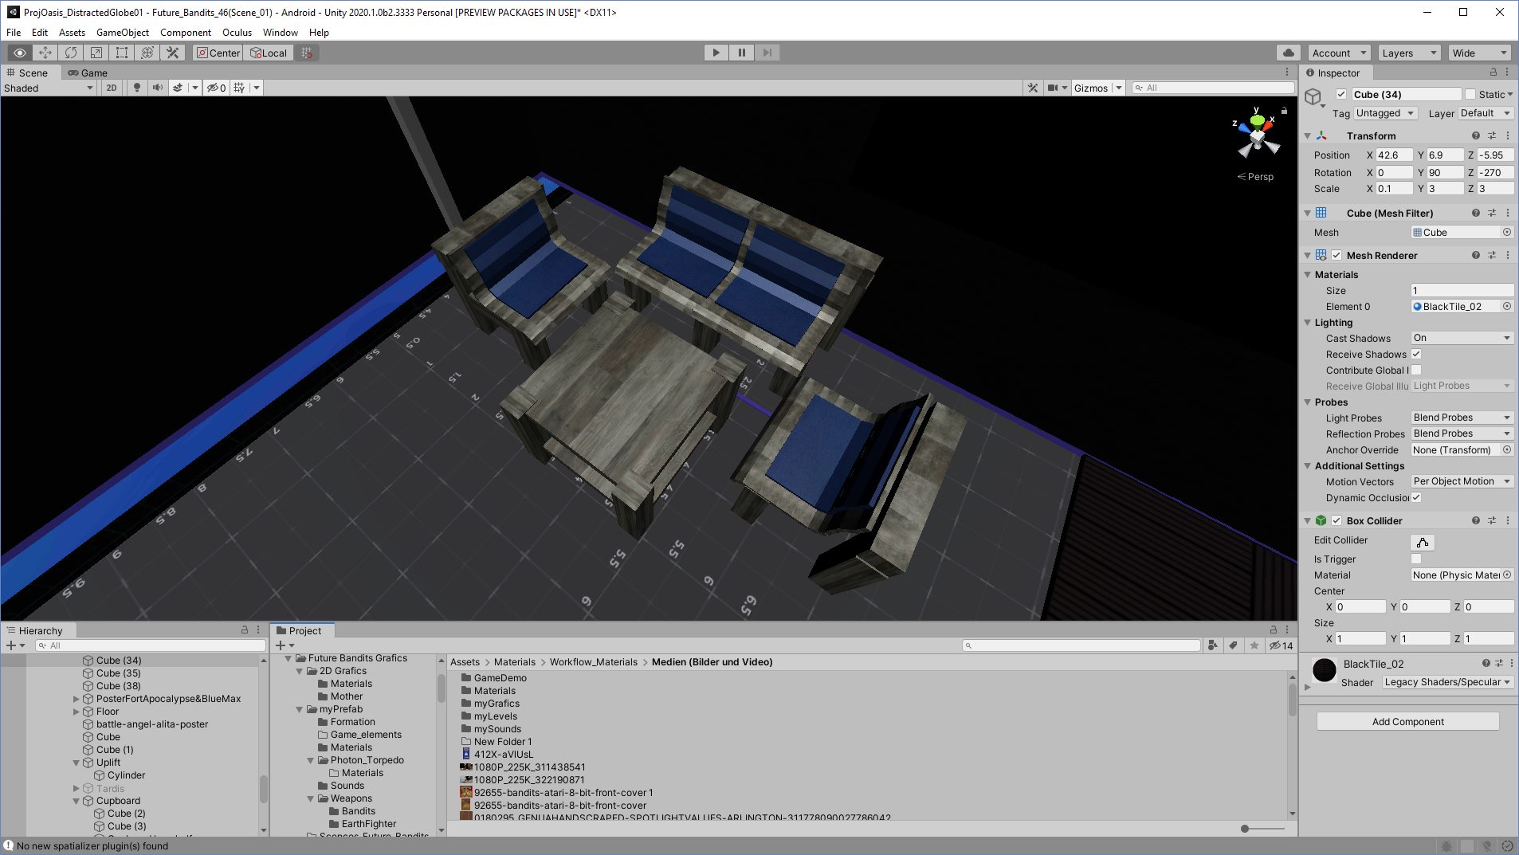This screenshot has width=1519, height=855.
Task: Expand the Floor hierarchy item
Action: pyautogui.click(x=77, y=712)
